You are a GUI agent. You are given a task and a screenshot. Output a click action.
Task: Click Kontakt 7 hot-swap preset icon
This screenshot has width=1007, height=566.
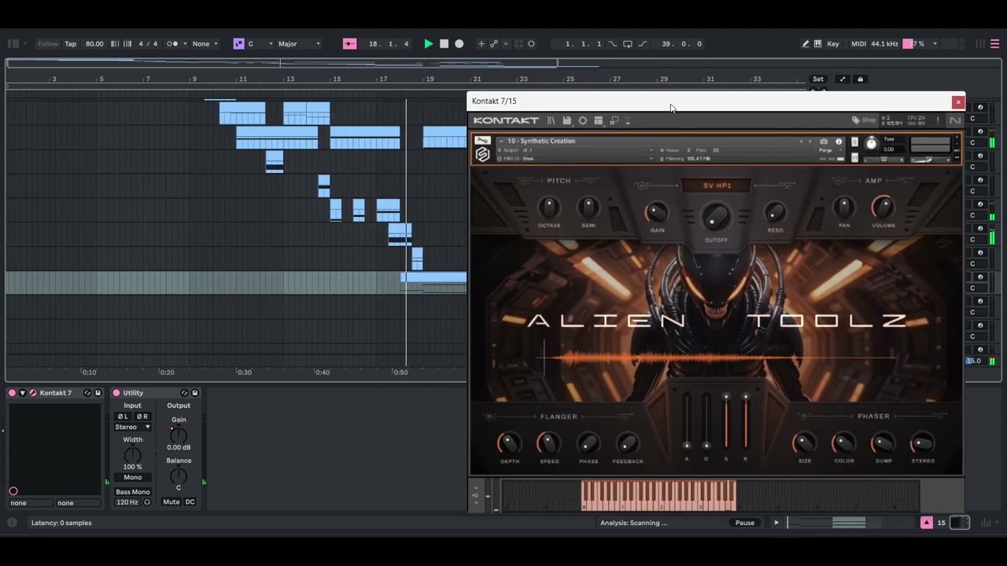87,393
